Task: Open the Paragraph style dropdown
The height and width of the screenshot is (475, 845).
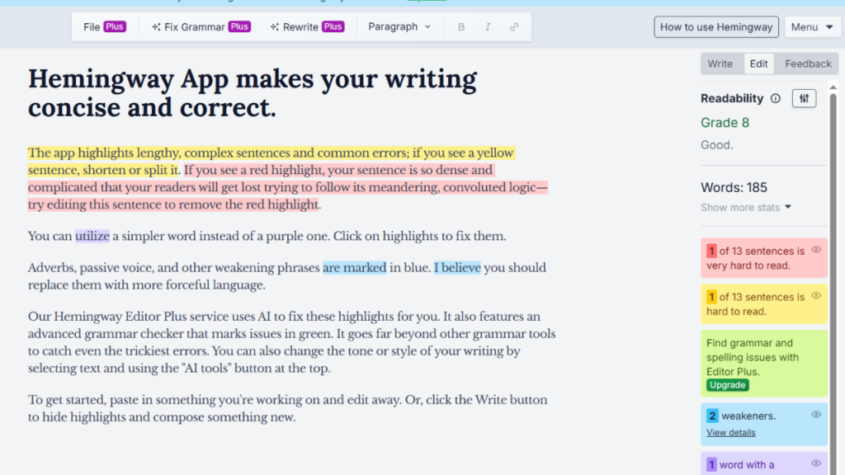Action: coord(399,27)
